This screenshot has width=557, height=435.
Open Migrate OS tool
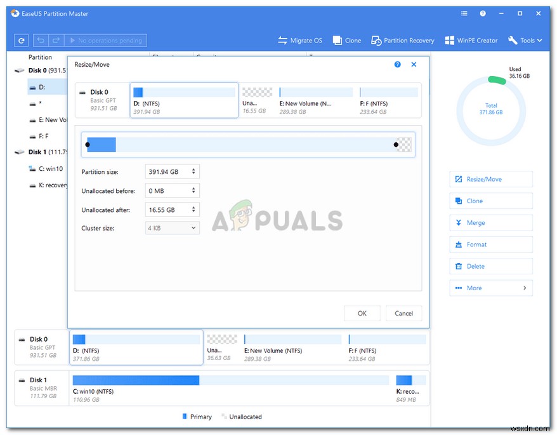[x=300, y=41]
